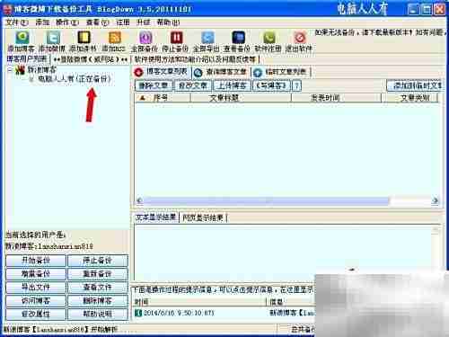Open the 查看 menu
Screen dimensions: 449x337
(97, 22)
